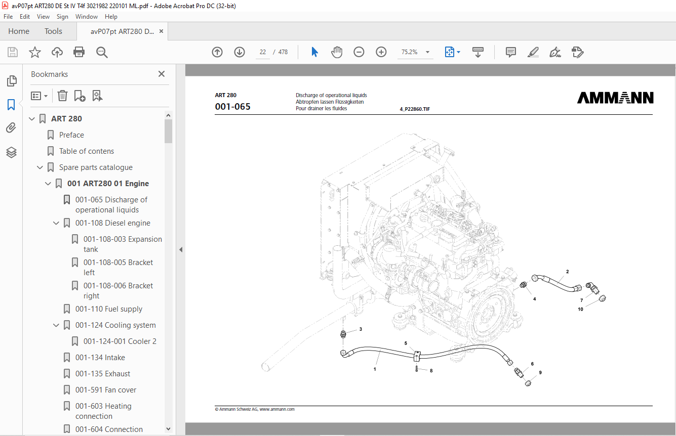Open 001-108-006 Bracket right bookmark
This screenshot has width=676, height=436.
[x=118, y=291]
